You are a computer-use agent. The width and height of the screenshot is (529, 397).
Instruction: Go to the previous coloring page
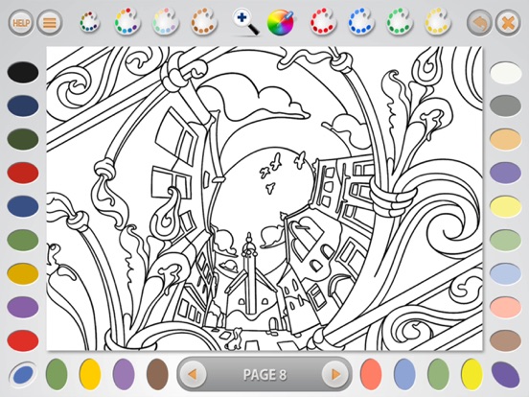pyautogui.click(x=193, y=374)
